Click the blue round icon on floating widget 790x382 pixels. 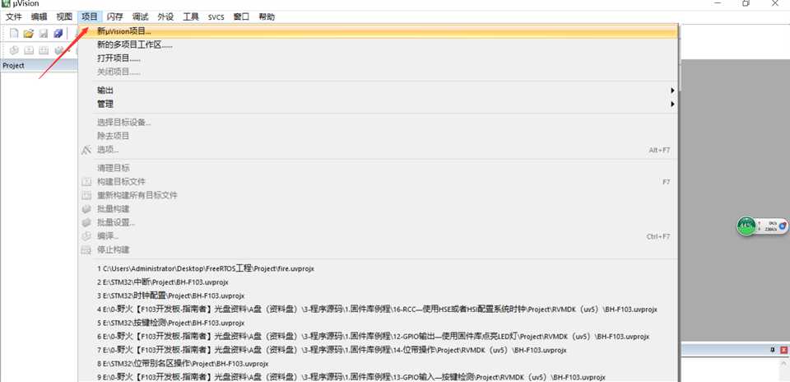(x=782, y=226)
